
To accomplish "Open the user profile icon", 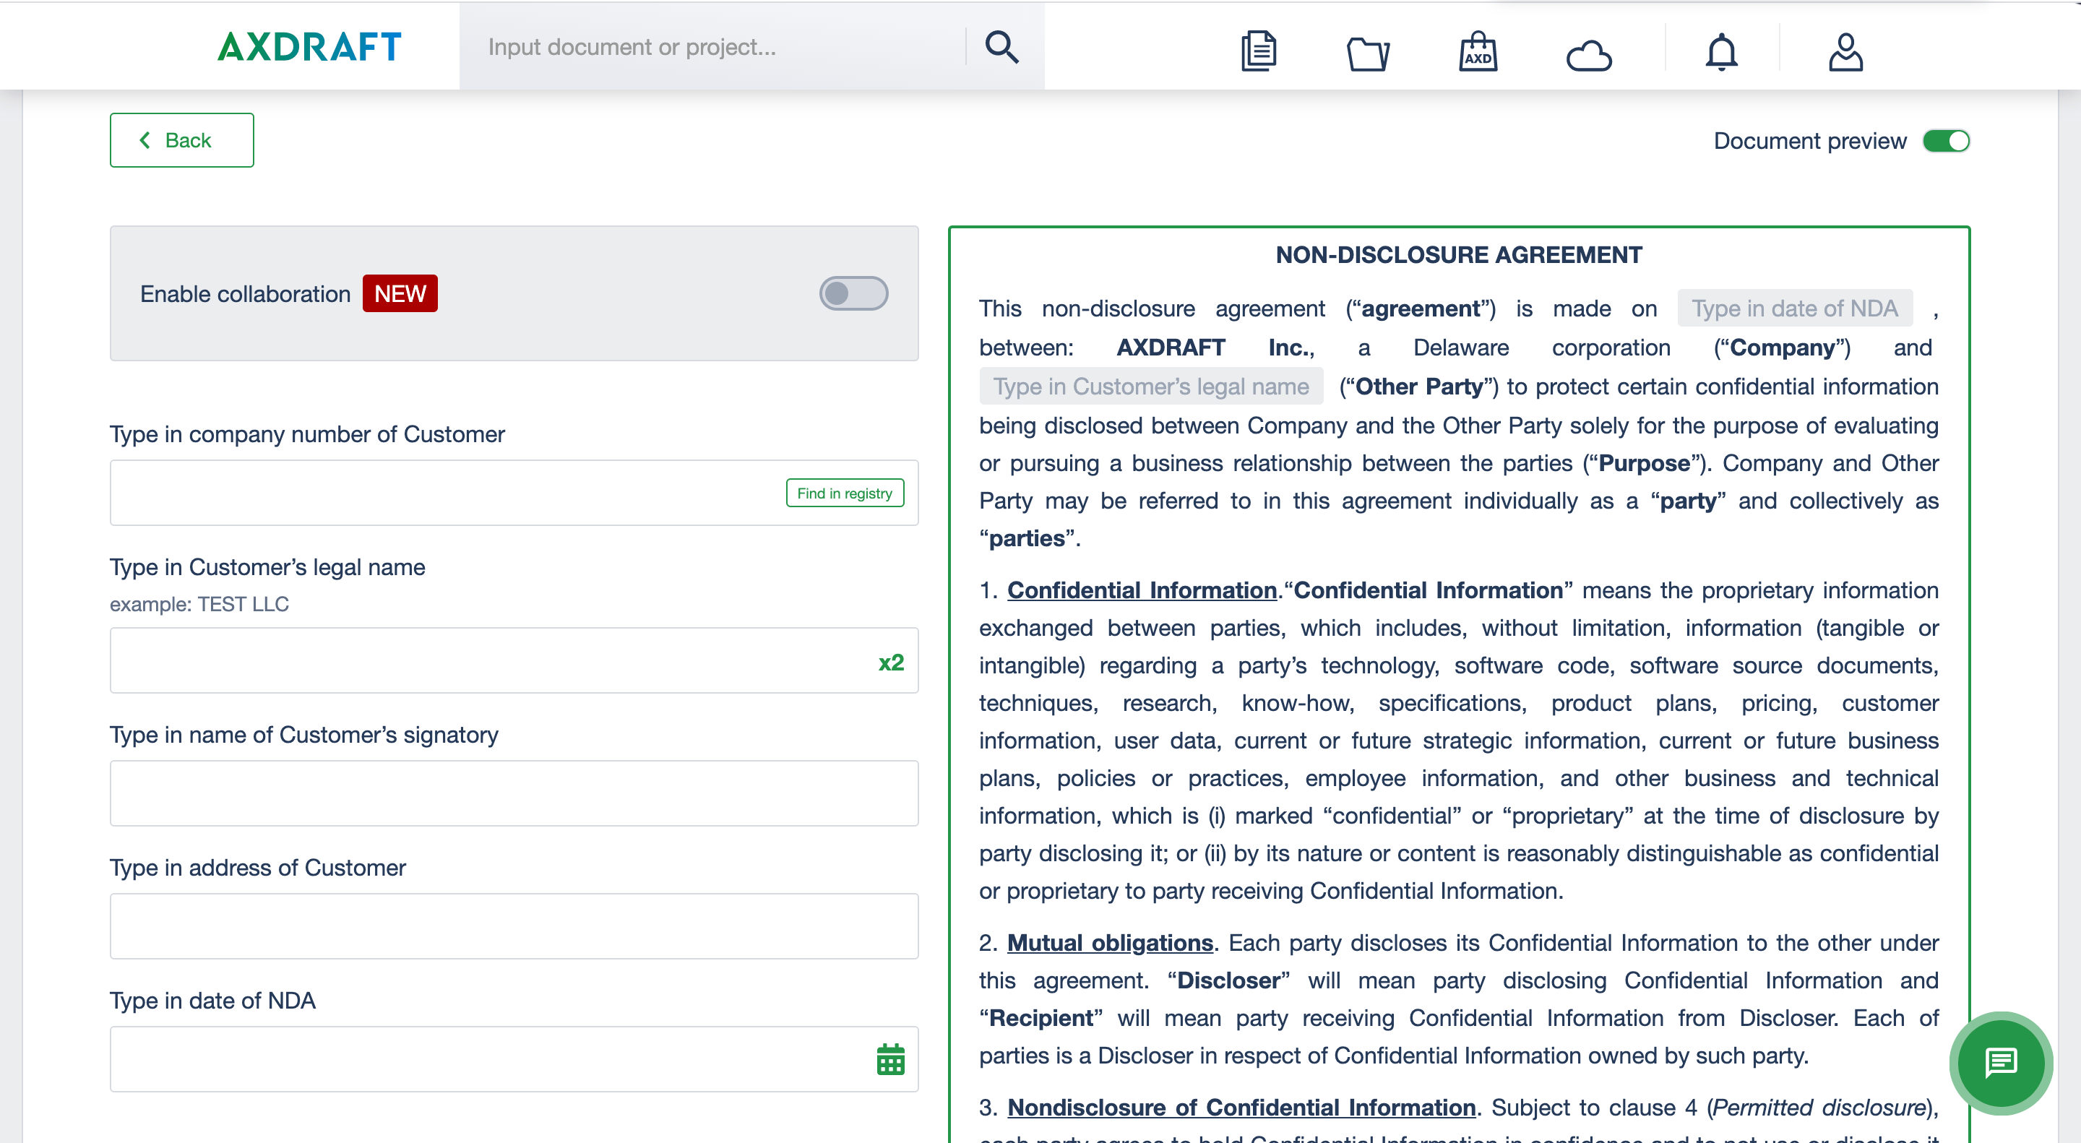I will (x=1845, y=53).
